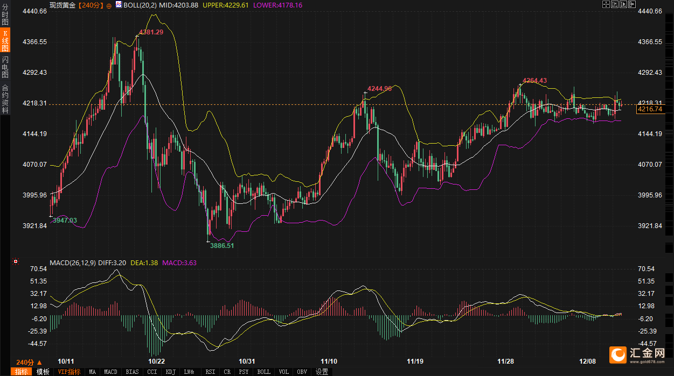Open the 240分 period selector at bottom left
Viewport: 674px width, 376px height.
pos(29,362)
